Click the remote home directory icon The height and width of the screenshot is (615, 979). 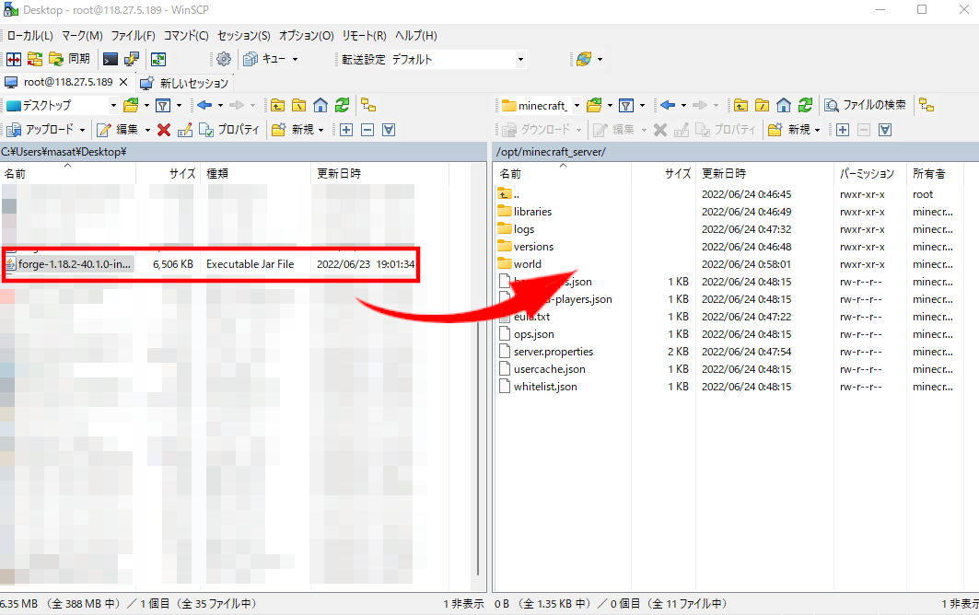click(784, 106)
